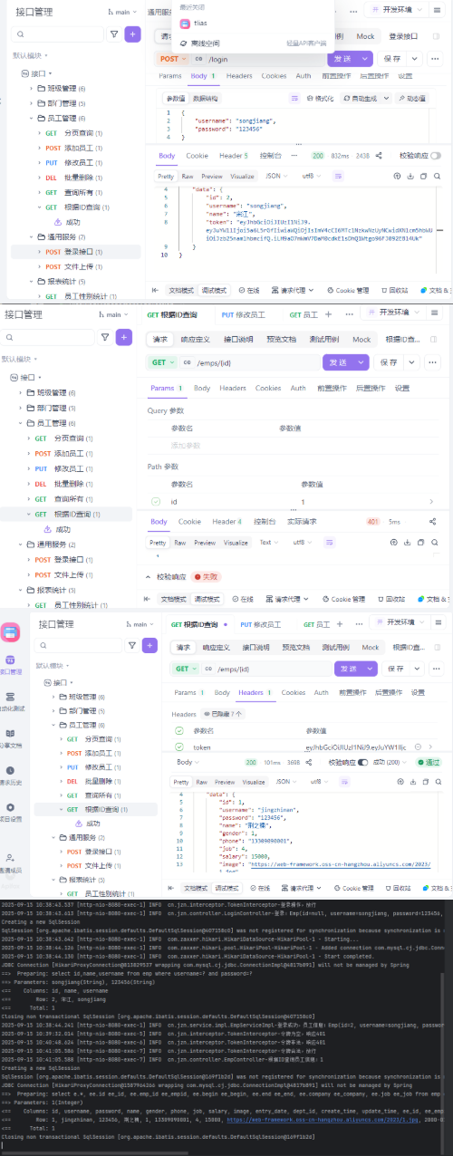Open the POST method dropdown for /login

[171, 59]
